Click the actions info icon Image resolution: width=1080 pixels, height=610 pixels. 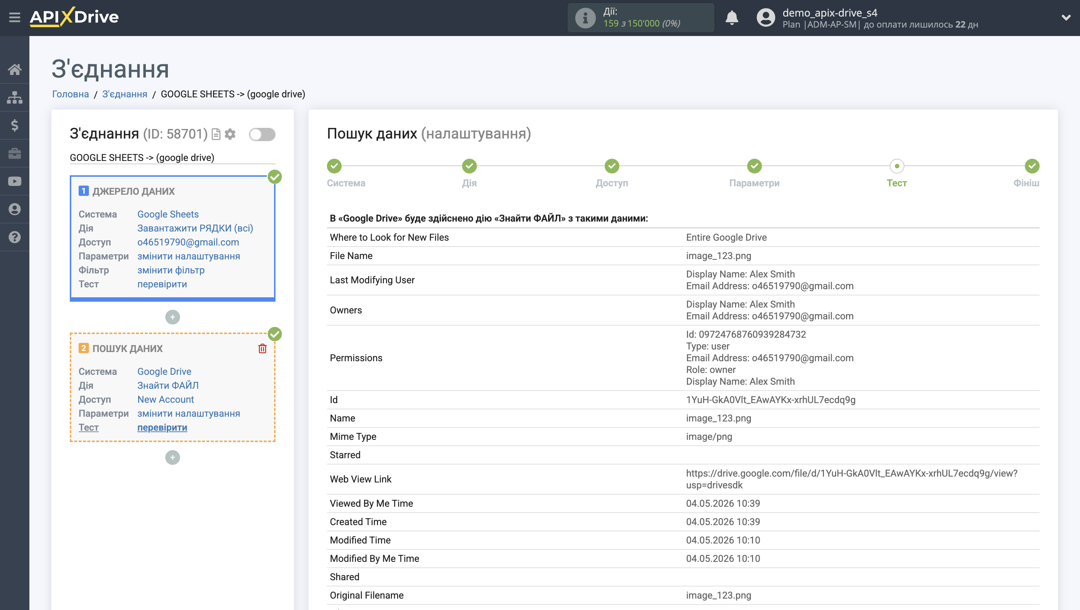coord(585,18)
